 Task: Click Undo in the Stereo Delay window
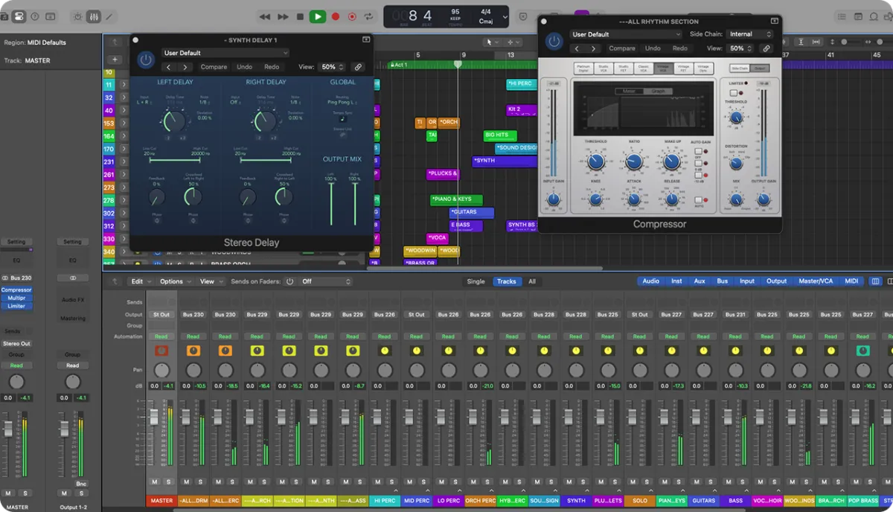[x=244, y=67]
